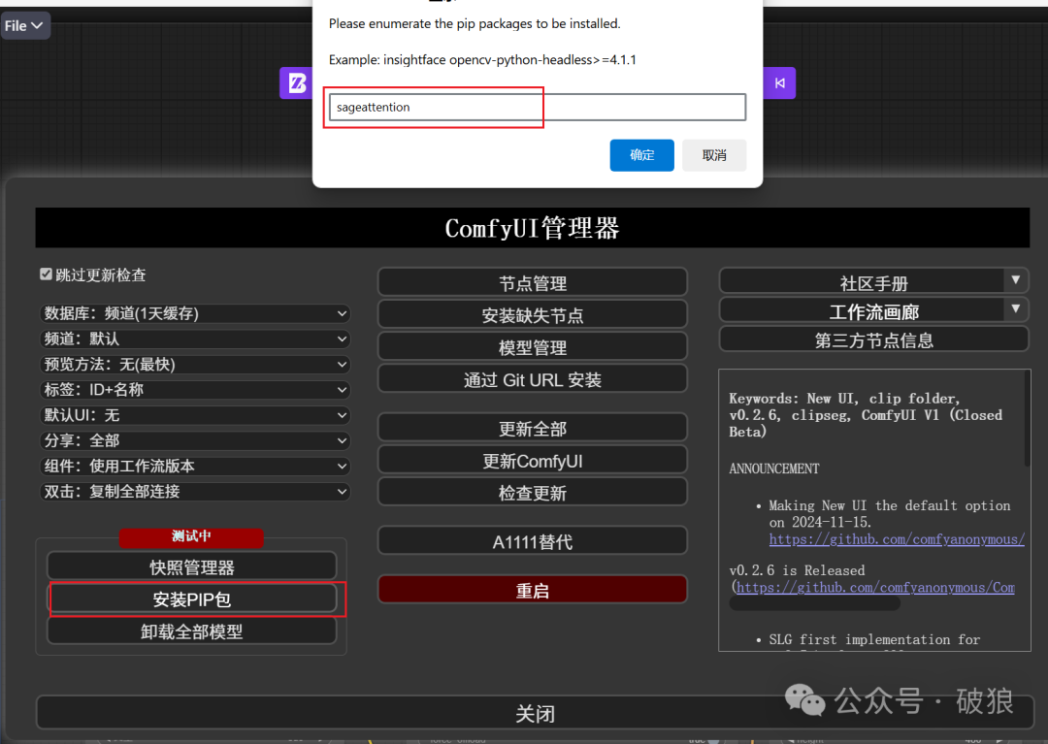Open the 数据库: 频道(1天缓存) dropdown
The image size is (1048, 744).
(x=195, y=313)
